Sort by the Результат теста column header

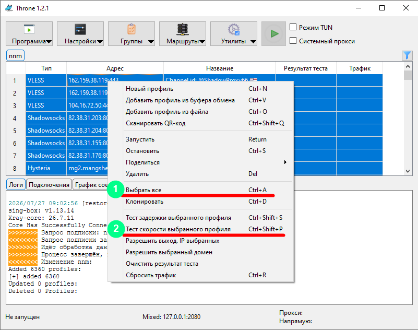pyautogui.click(x=306, y=68)
